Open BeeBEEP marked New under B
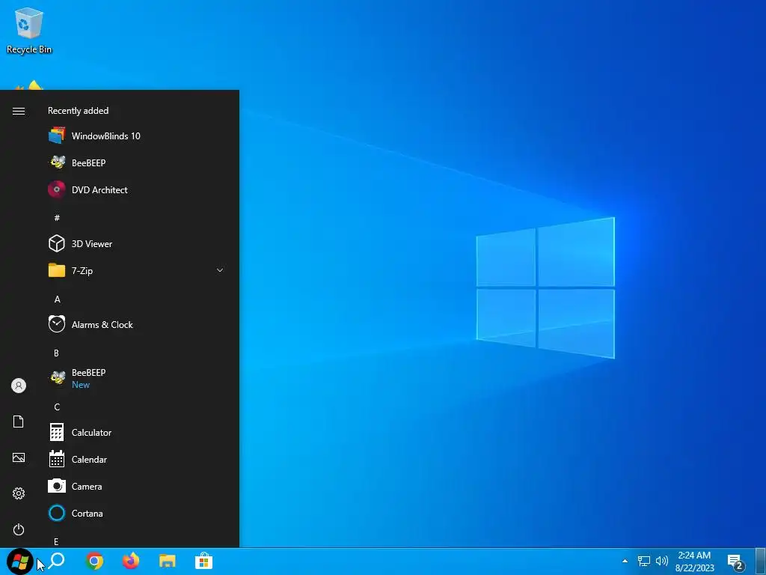The height and width of the screenshot is (575, 766). pyautogui.click(x=138, y=378)
